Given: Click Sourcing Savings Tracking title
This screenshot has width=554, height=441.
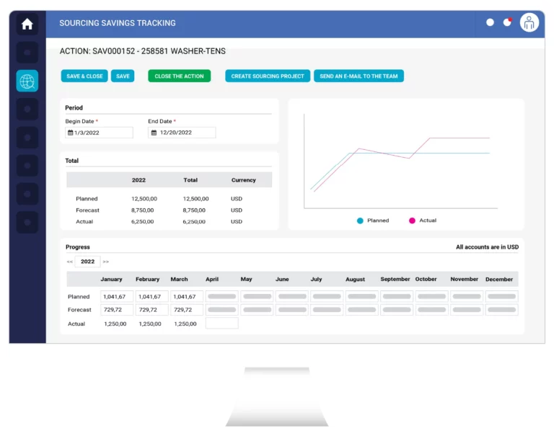Looking at the screenshot, I should point(118,23).
